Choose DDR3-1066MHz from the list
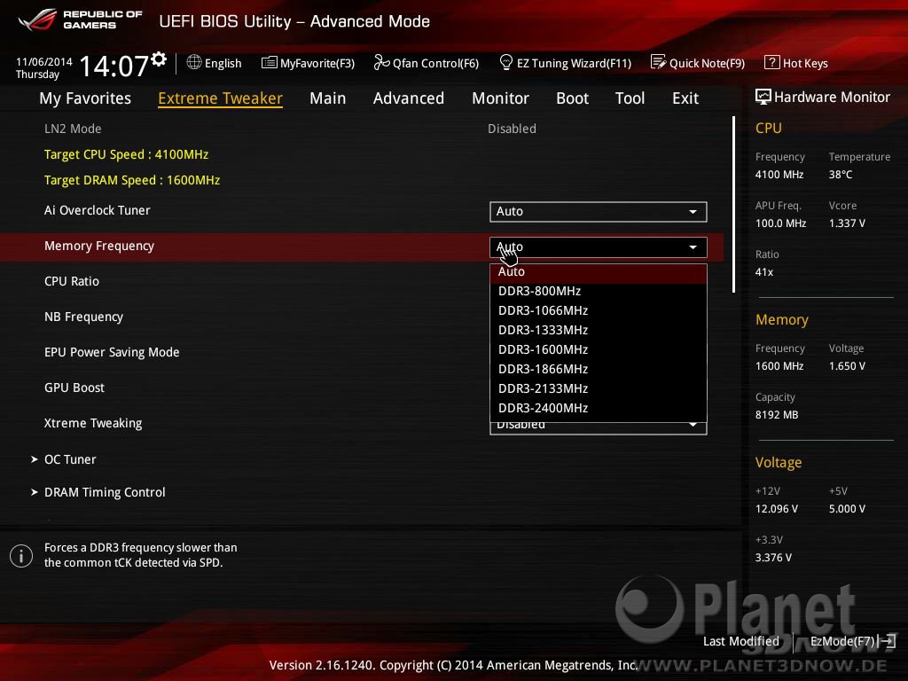The width and height of the screenshot is (908, 681). coord(599,311)
